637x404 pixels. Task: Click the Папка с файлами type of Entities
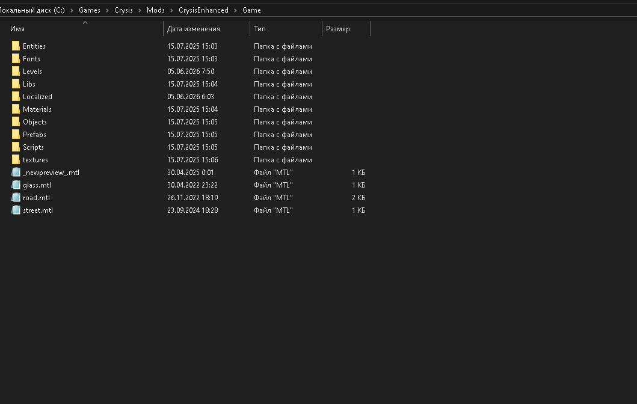point(283,46)
